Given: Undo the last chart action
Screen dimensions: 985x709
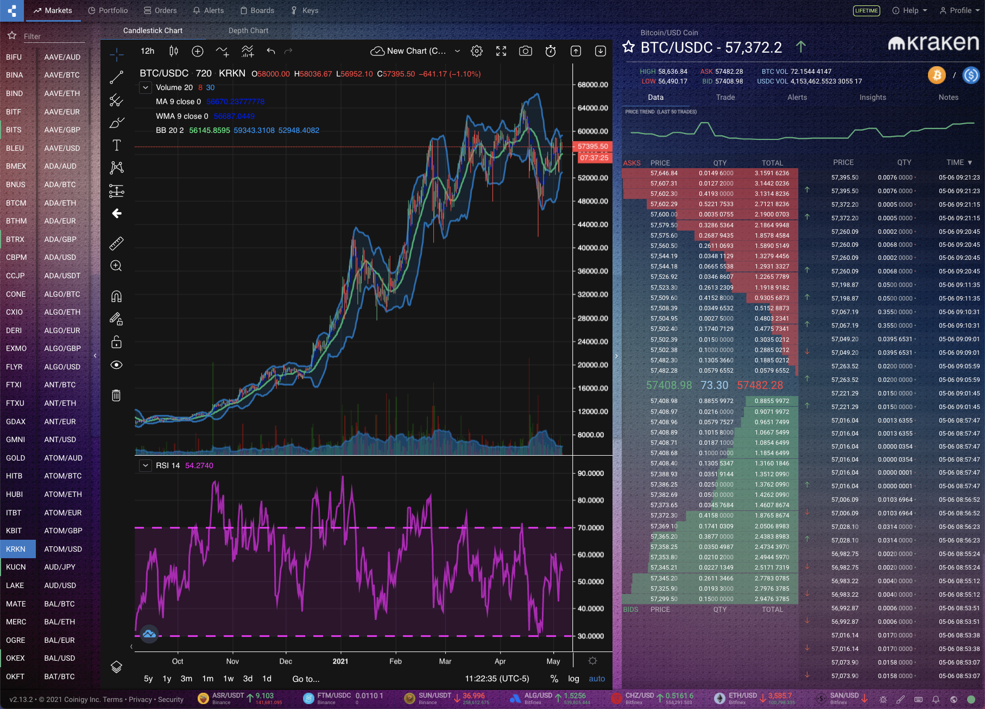Looking at the screenshot, I should pyautogui.click(x=271, y=51).
